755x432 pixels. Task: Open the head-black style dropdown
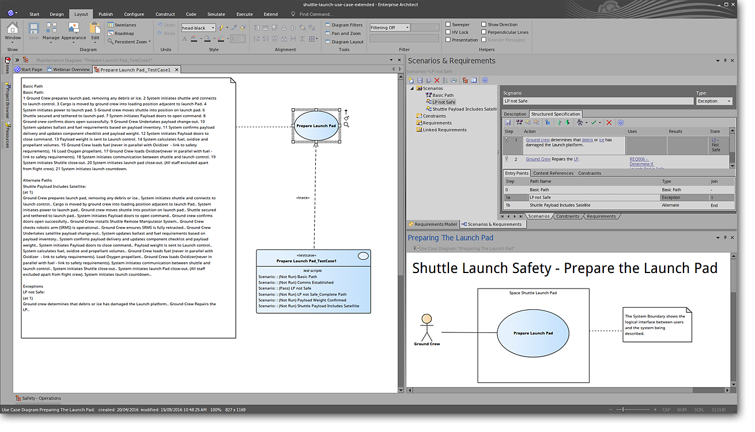213,28
